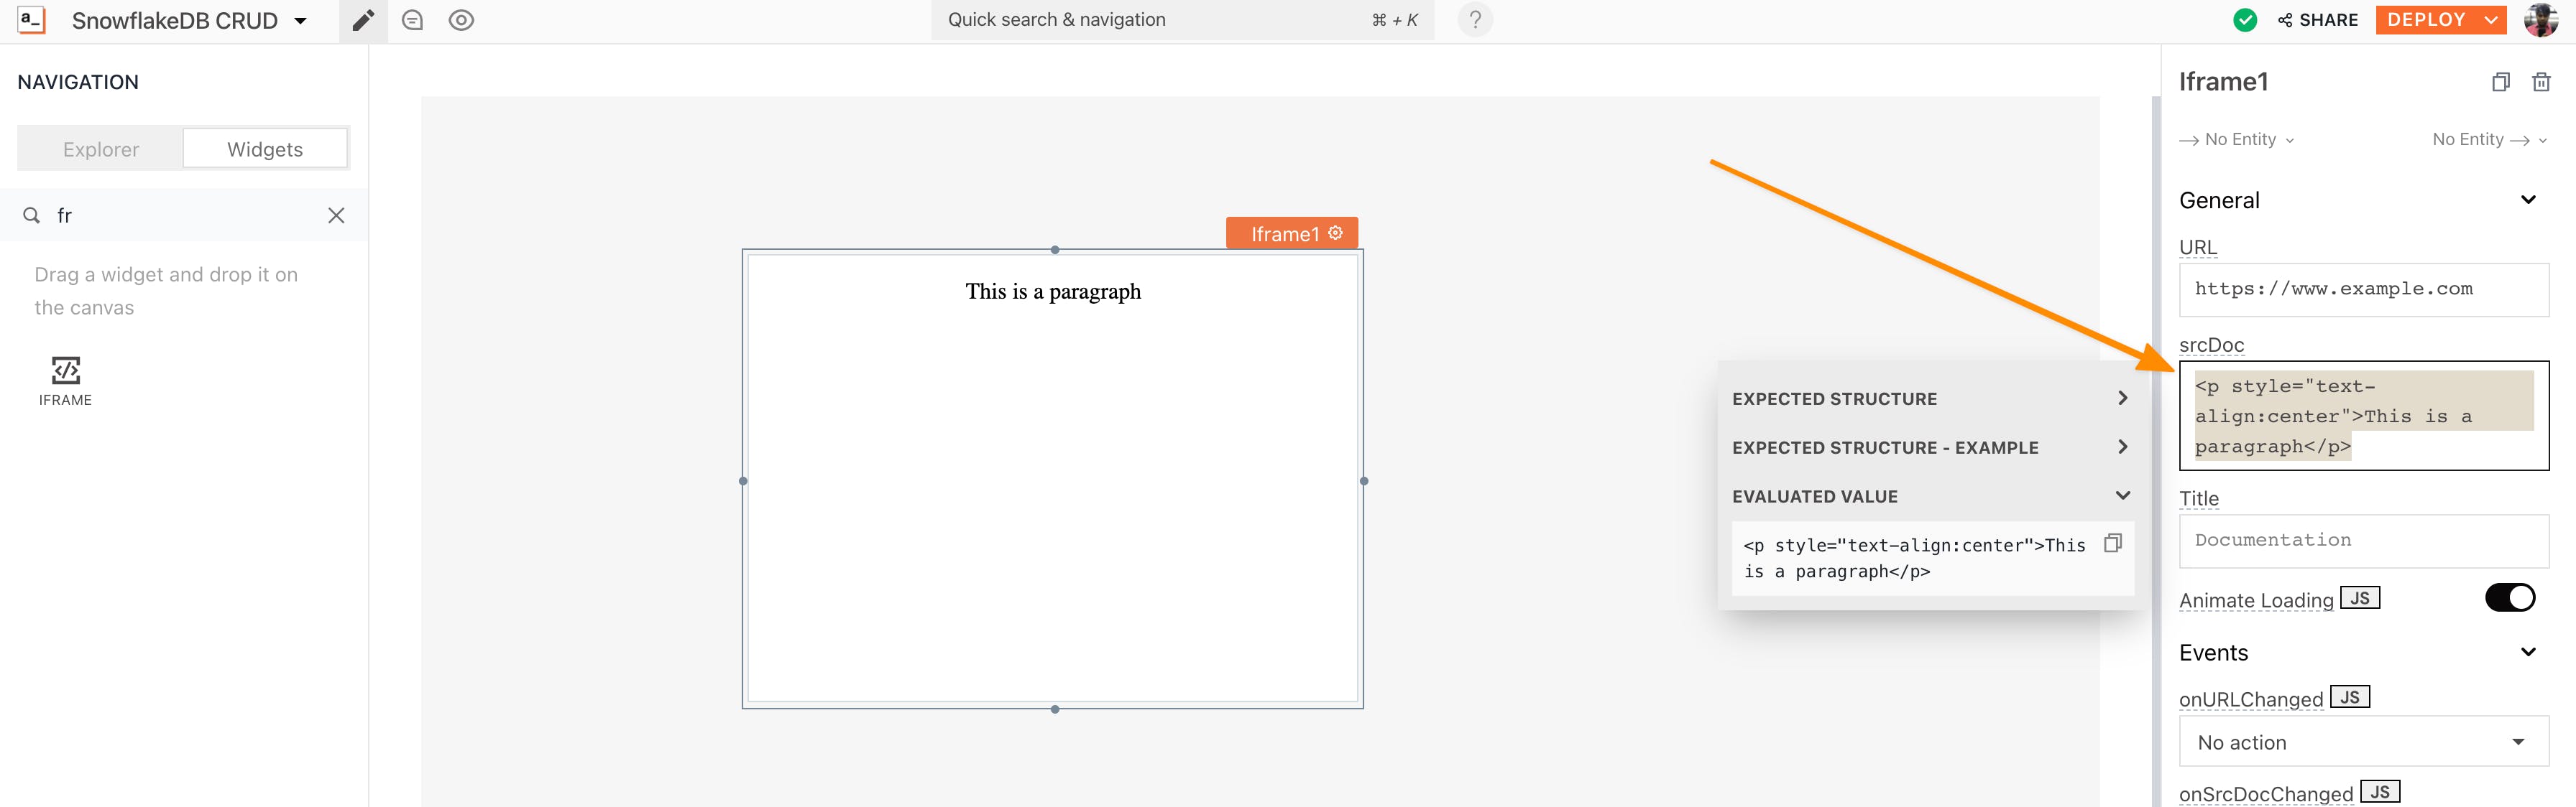2576x807 pixels.
Task: Enable JS mode for Animate Loading
Action: (x=2359, y=598)
